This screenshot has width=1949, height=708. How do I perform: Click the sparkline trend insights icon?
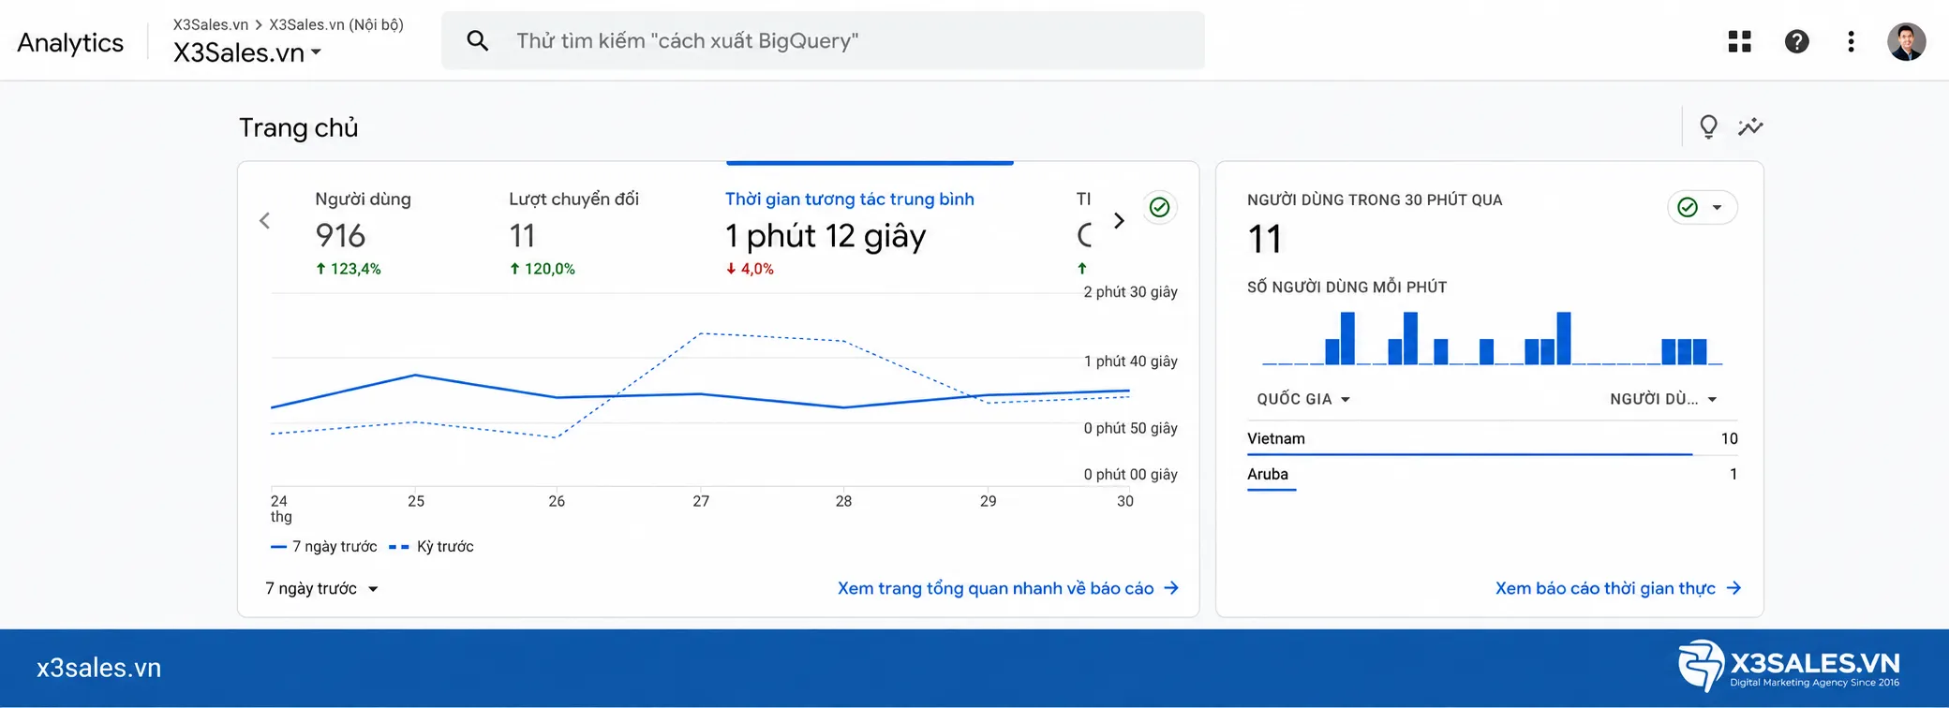[1750, 126]
